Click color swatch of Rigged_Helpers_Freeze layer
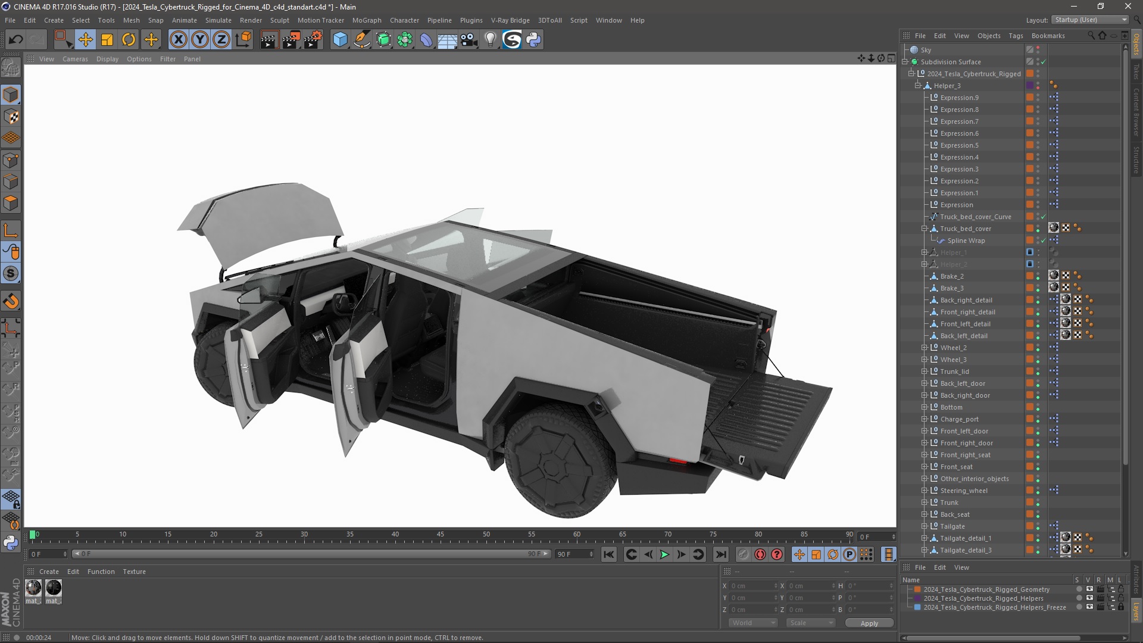Viewport: 1143px width, 643px height. pyautogui.click(x=917, y=607)
